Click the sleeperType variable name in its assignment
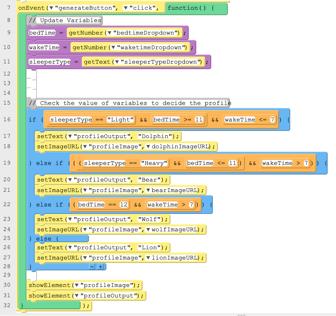The width and height of the screenshot is (336, 316). (x=50, y=62)
